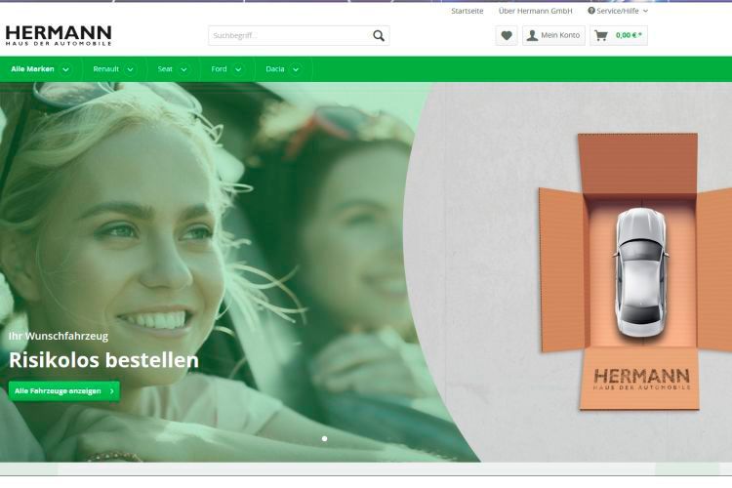The width and height of the screenshot is (732, 488).
Task: Click the car-in-box banner image
Action: pyautogui.click(x=637, y=271)
